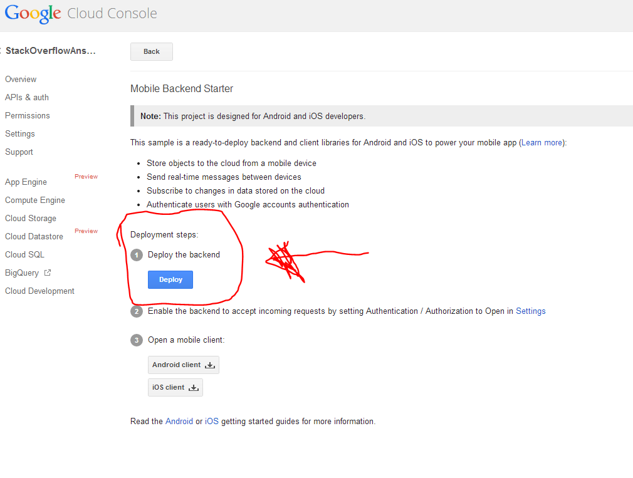Navigate to Cloud Storage
Image resolution: width=633 pixels, height=478 pixels.
[31, 219]
